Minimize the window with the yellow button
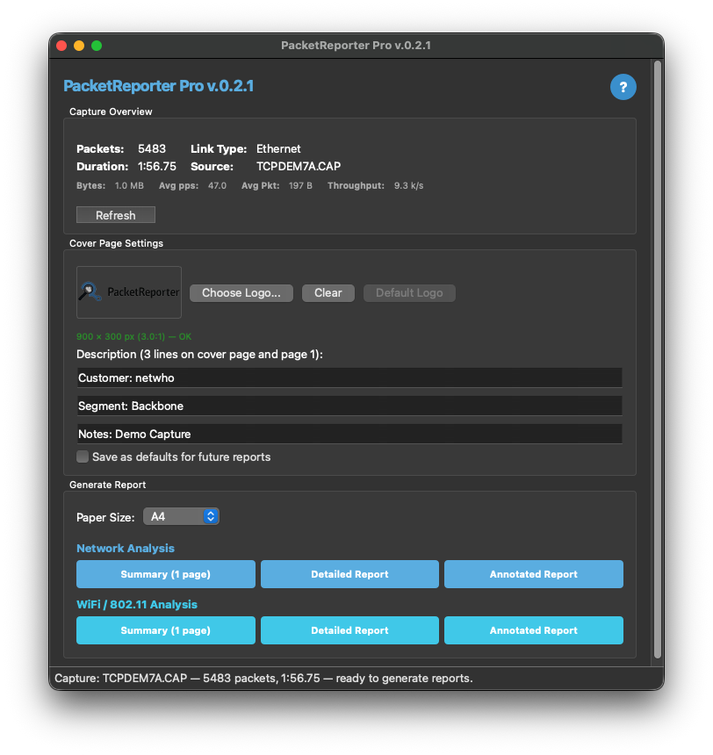713x755 pixels. click(x=79, y=46)
